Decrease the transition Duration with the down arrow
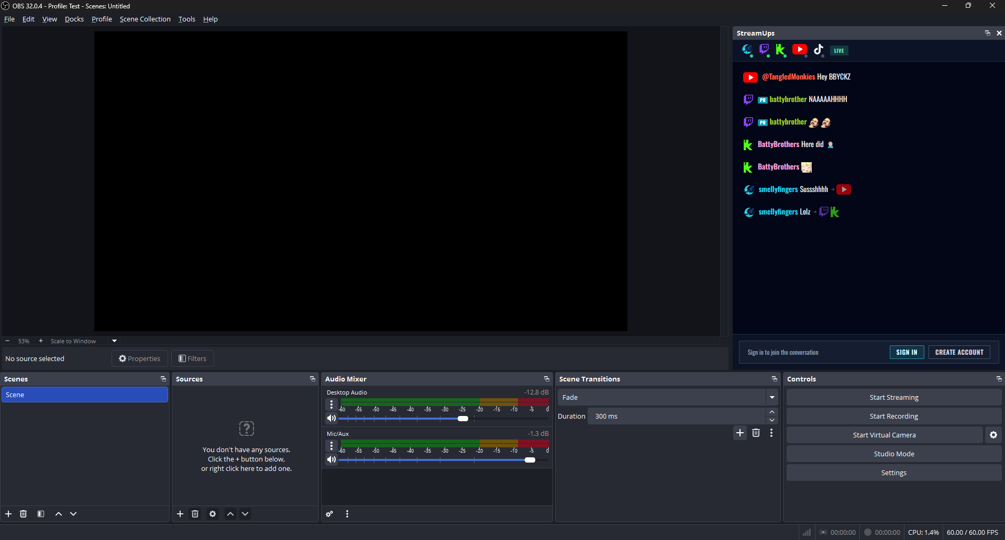Image resolution: width=1005 pixels, height=540 pixels. coord(772,420)
